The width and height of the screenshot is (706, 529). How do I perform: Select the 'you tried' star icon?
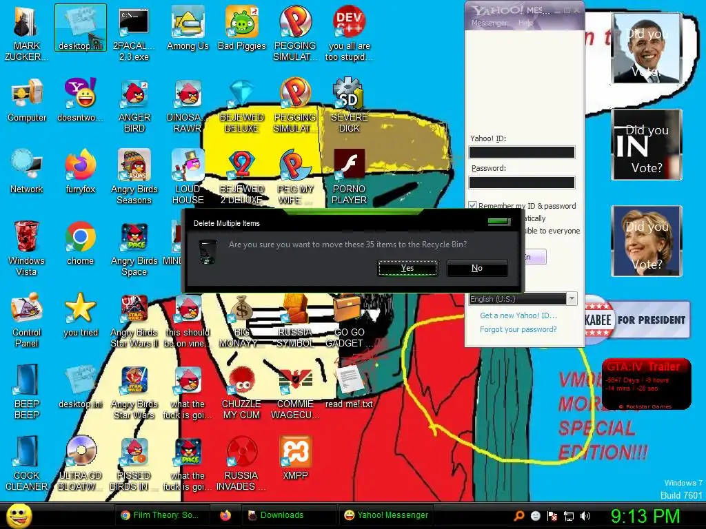(81, 315)
